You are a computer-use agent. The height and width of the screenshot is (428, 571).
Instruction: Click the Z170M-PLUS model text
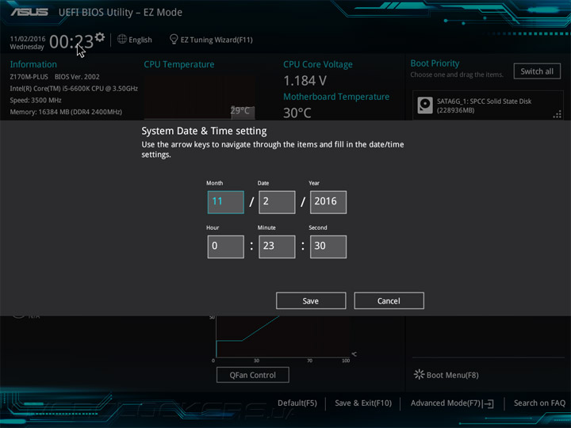point(29,77)
